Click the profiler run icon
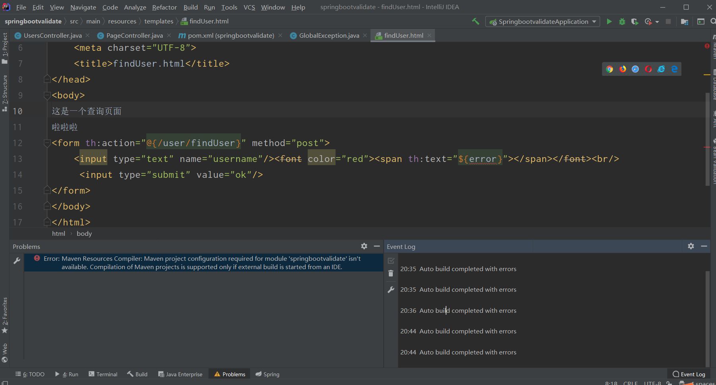 648,21
